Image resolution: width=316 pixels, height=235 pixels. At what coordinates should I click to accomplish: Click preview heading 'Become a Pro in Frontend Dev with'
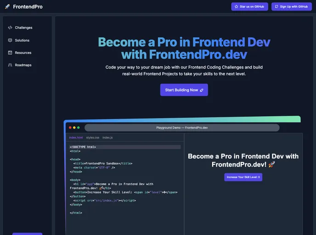[x=243, y=156]
